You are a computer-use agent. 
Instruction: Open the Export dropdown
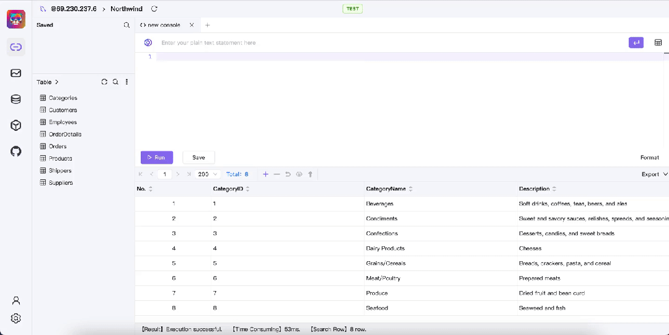click(x=655, y=174)
